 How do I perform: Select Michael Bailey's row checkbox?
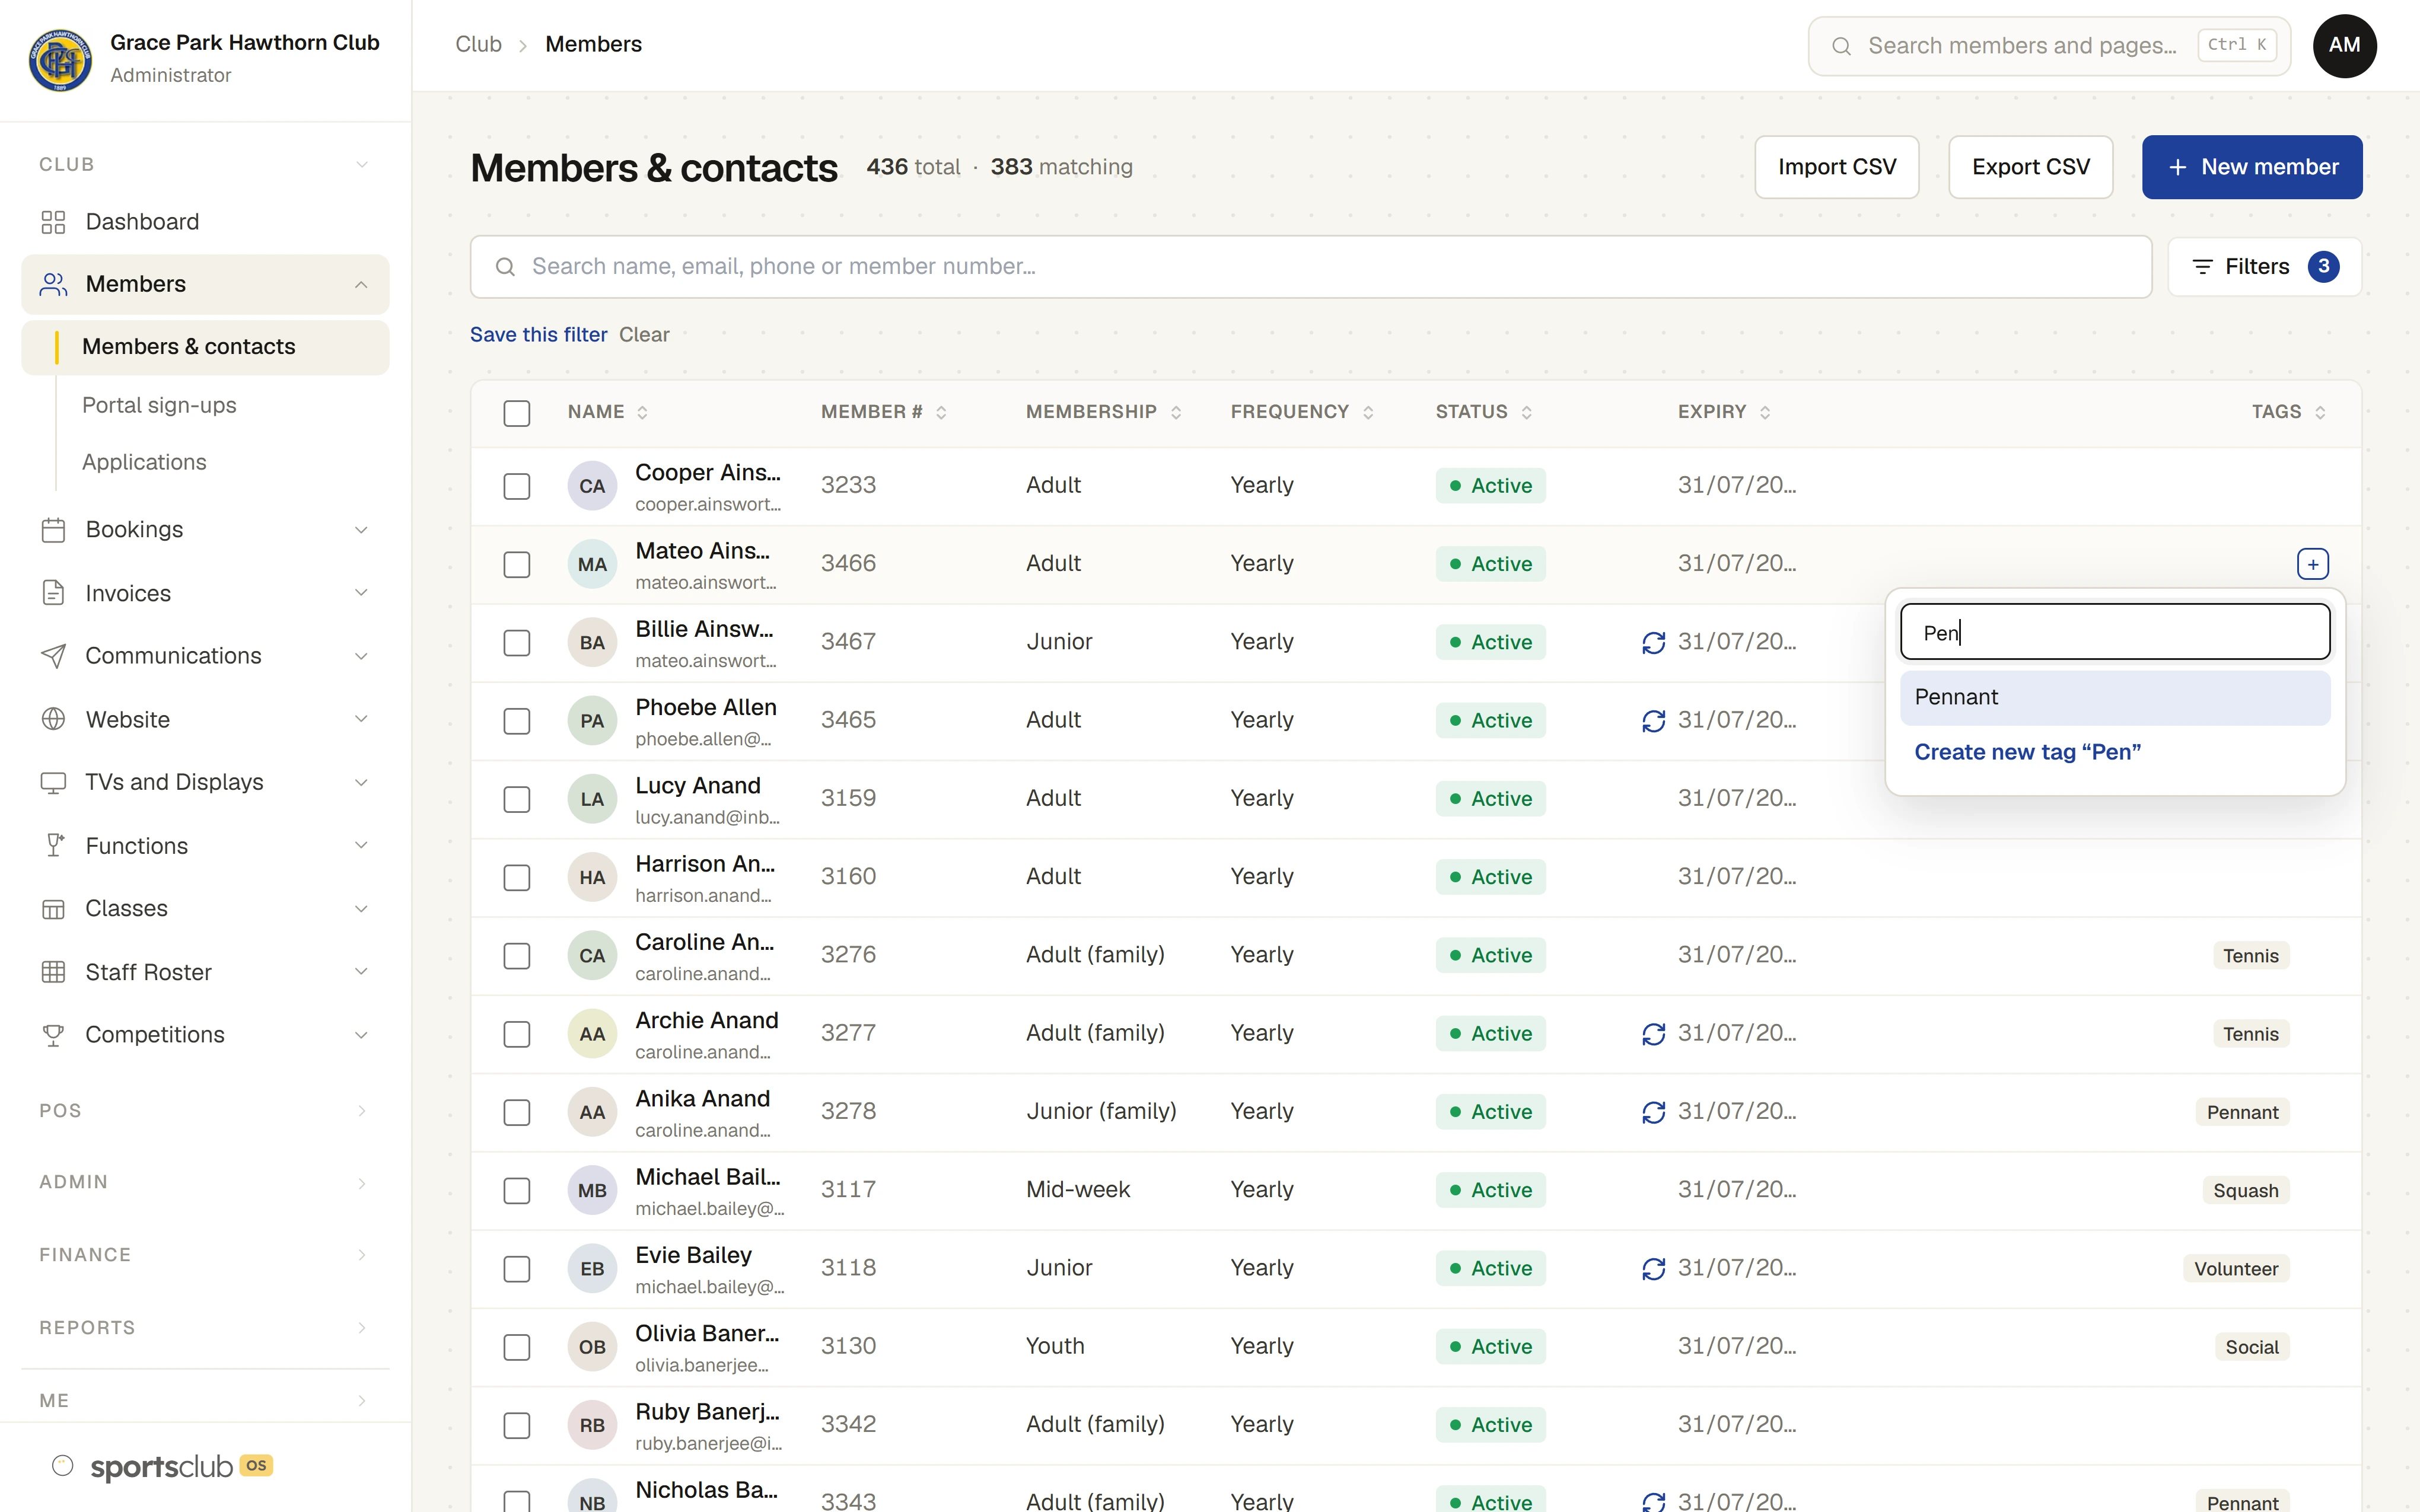(516, 1190)
